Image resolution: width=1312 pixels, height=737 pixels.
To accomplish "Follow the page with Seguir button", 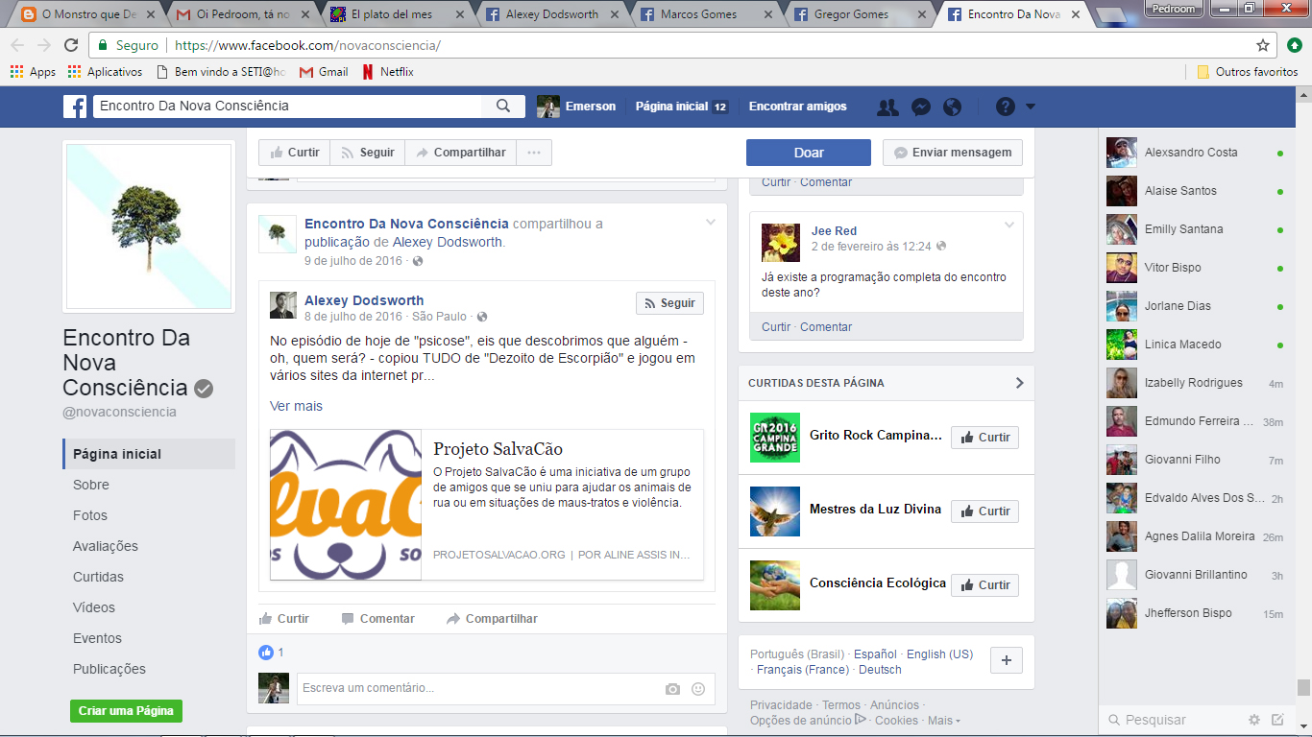I will (x=368, y=153).
